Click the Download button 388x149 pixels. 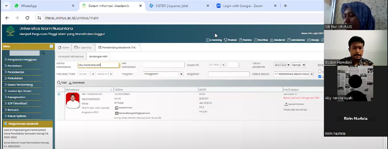point(76,83)
